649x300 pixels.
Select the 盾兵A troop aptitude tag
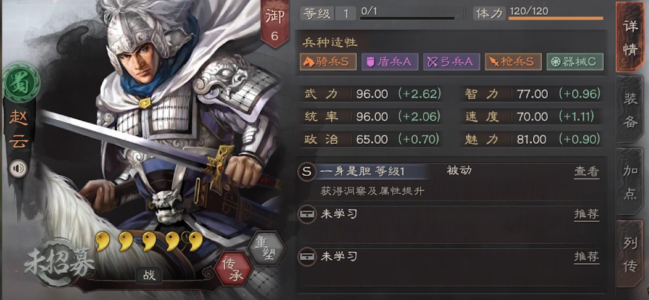(389, 61)
